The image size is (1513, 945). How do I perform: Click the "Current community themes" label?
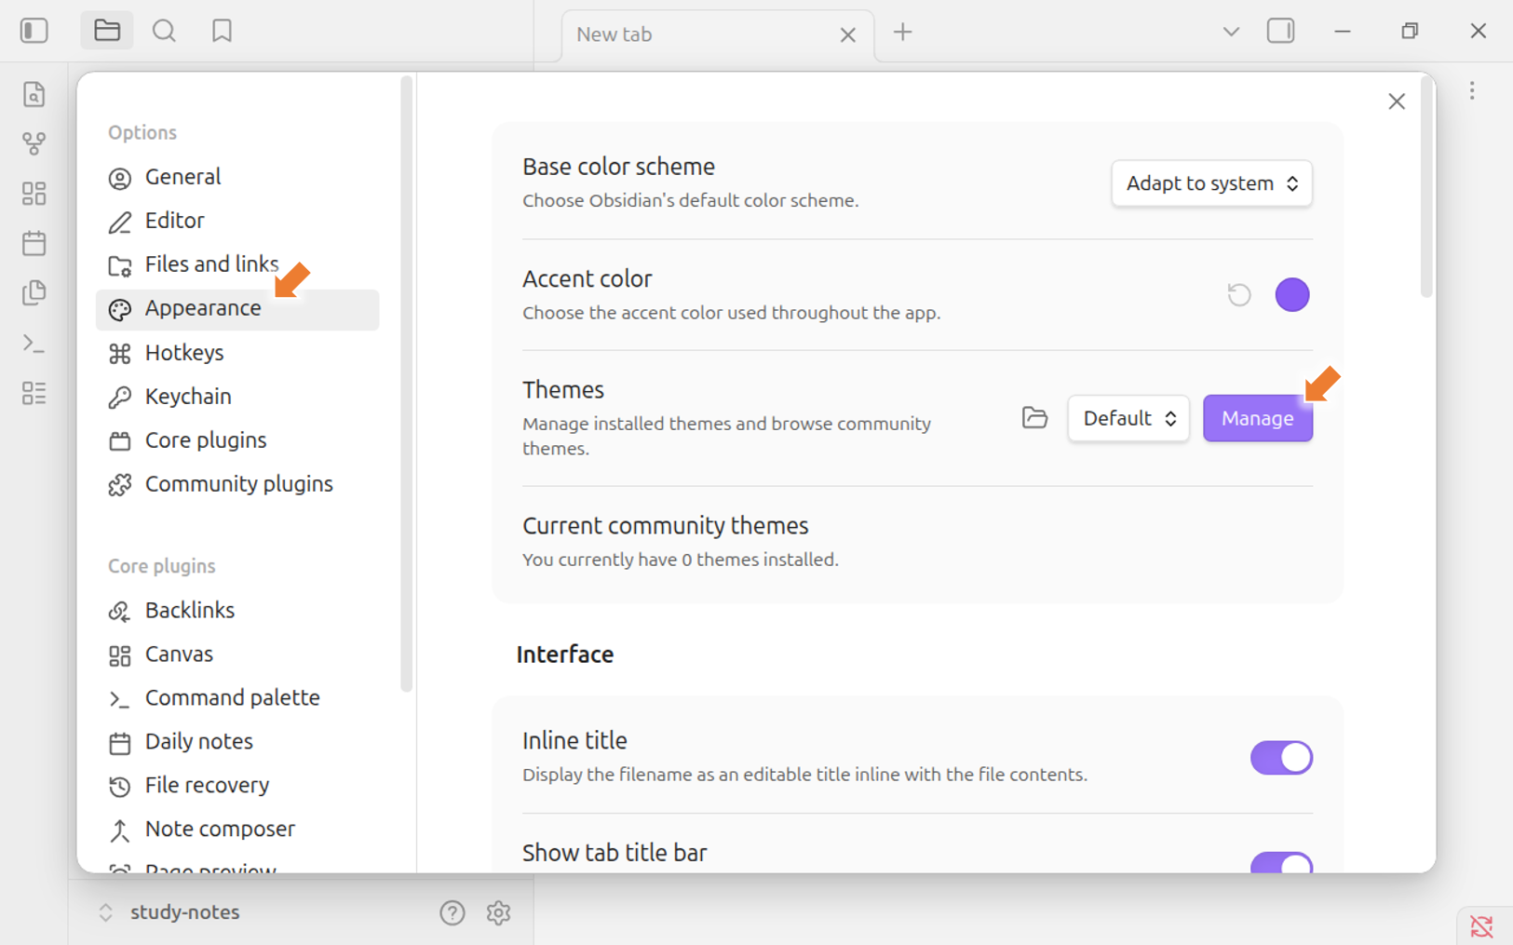[666, 526]
